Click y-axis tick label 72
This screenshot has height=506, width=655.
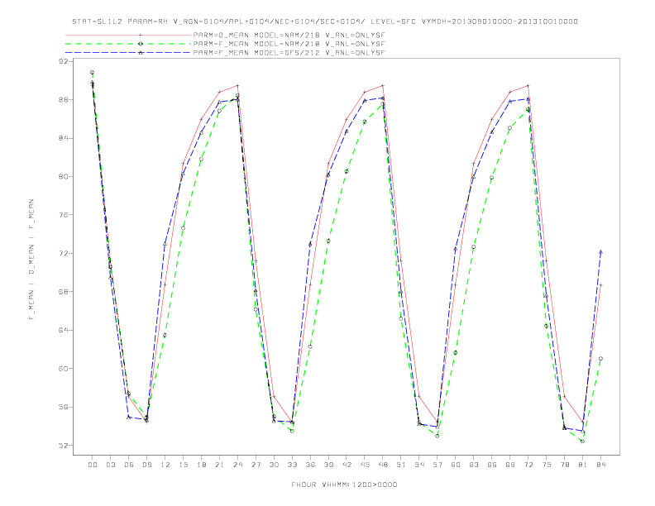pos(64,253)
